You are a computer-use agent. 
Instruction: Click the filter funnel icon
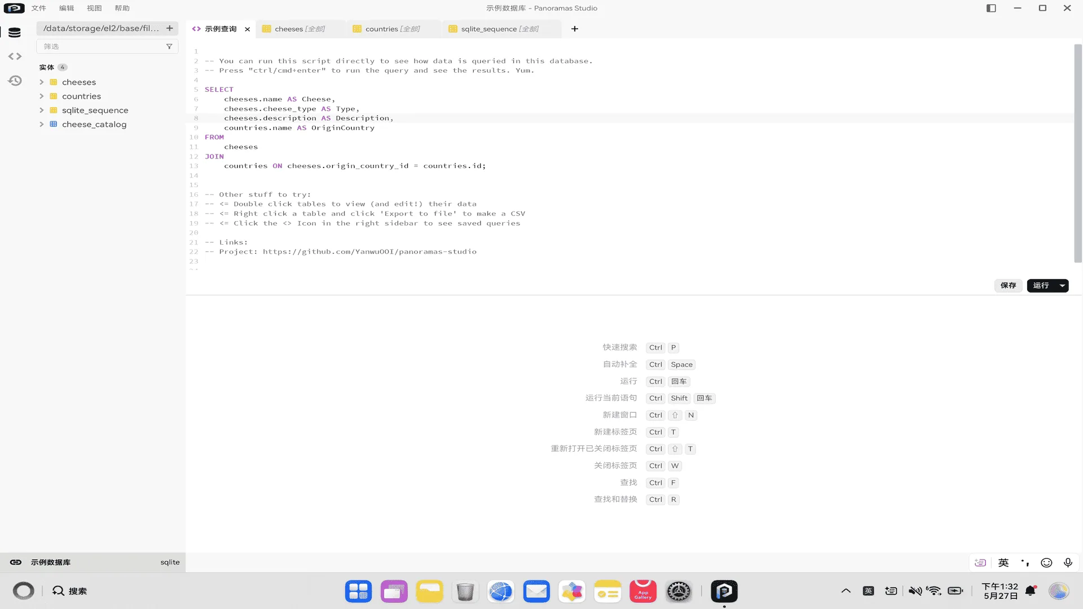(x=169, y=46)
